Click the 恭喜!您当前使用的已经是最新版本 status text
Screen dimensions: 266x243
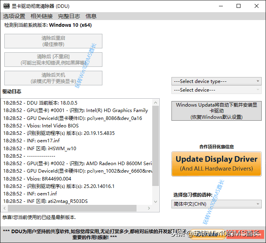pos(39,217)
